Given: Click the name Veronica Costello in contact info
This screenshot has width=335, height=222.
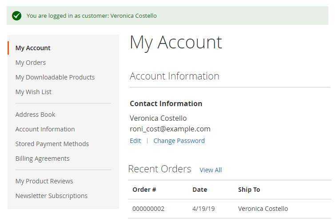Looking at the screenshot, I should (158, 118).
